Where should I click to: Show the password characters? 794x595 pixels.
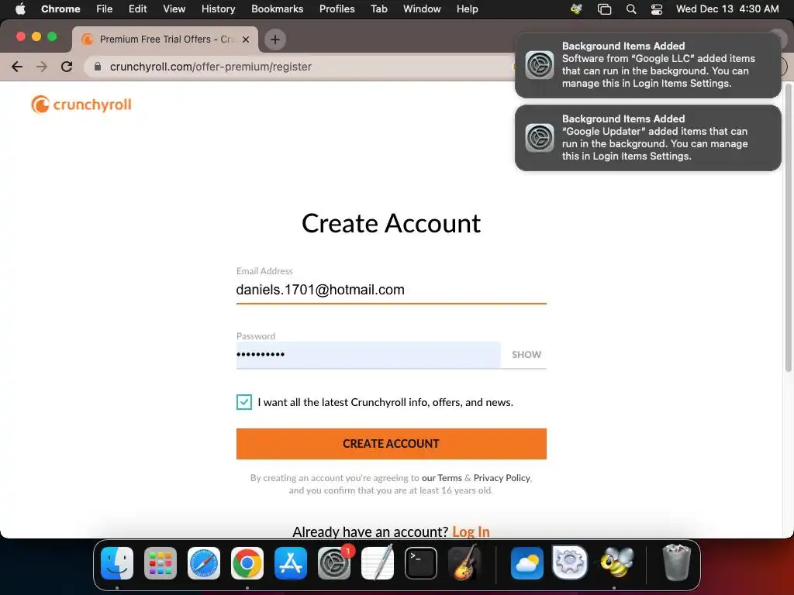[526, 355]
